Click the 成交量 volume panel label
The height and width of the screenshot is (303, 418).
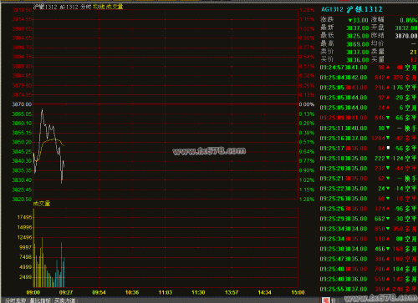tap(42, 204)
